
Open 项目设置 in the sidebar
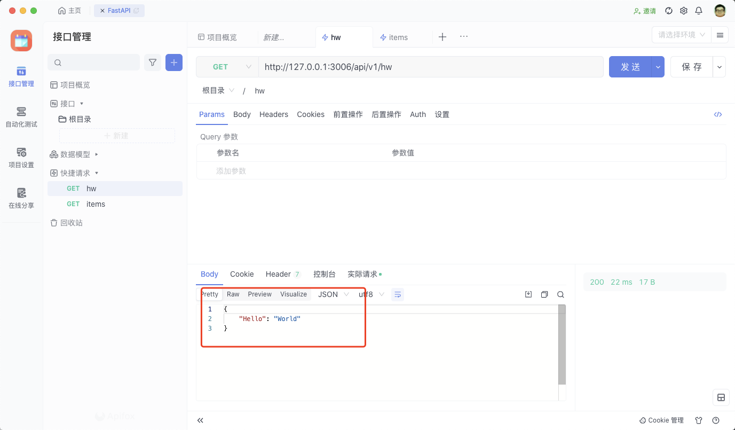(x=21, y=158)
